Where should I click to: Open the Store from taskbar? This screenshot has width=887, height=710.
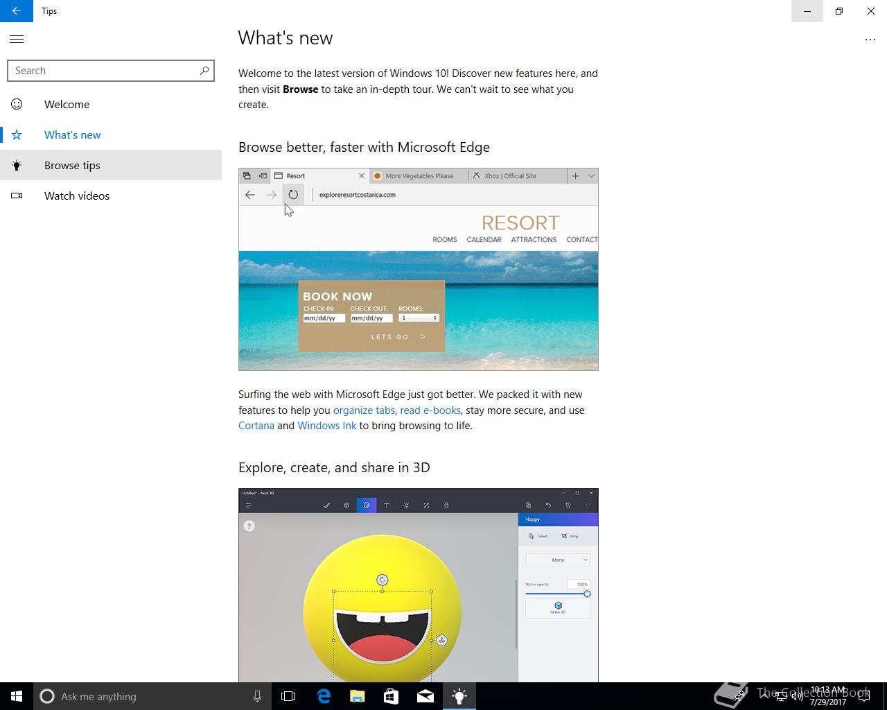point(391,696)
